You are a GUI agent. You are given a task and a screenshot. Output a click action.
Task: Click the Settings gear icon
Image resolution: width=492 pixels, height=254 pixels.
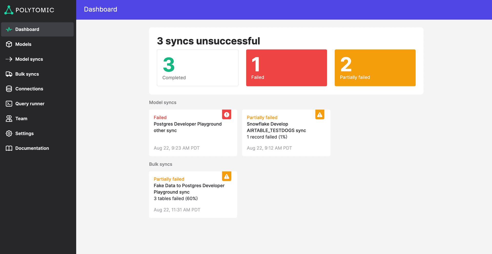click(9, 133)
